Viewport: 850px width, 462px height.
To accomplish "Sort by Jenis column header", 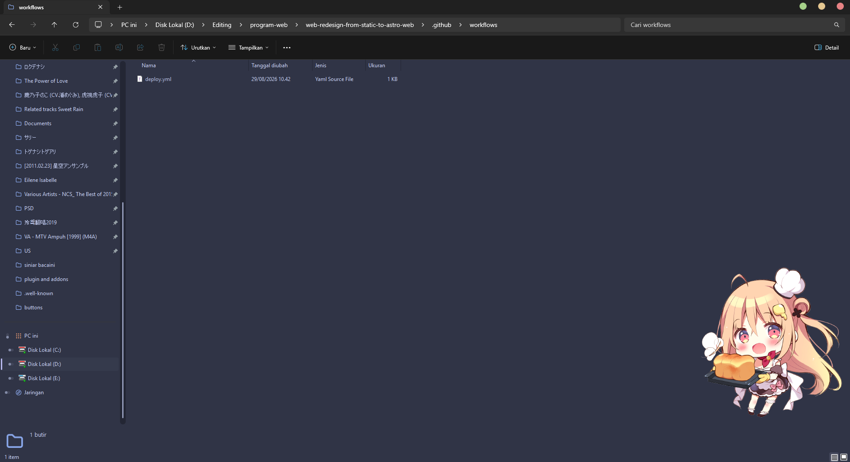I will tap(339, 65).
